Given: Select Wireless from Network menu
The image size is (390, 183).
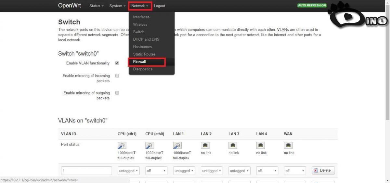Looking at the screenshot, I should point(140,24).
